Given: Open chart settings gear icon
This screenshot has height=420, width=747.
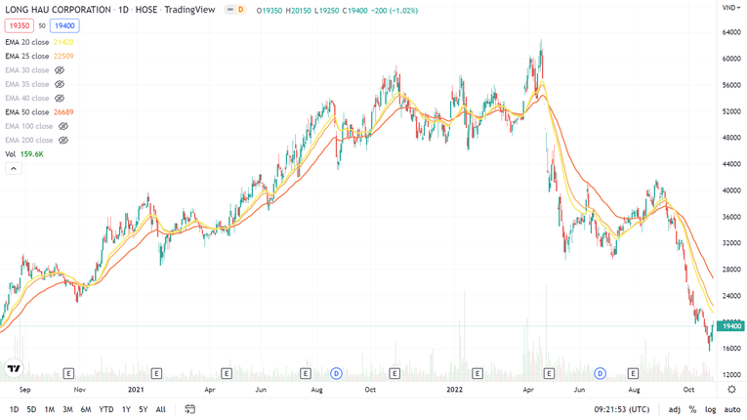Looking at the screenshot, I should click(x=731, y=390).
